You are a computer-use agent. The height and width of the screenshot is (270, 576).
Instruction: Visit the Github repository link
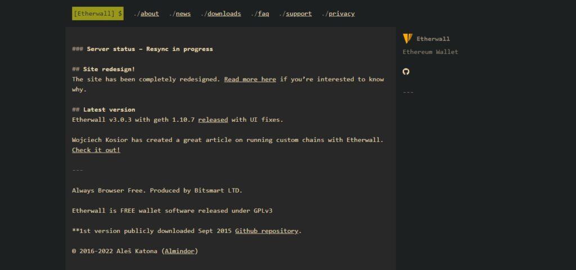pos(267,231)
